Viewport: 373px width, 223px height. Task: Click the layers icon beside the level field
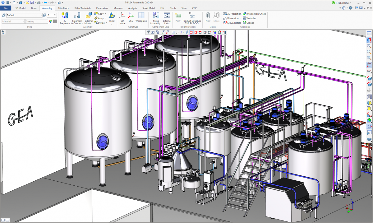pos(44,15)
